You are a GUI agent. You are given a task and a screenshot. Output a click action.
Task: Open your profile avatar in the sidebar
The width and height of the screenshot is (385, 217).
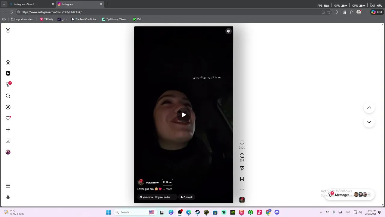tap(8, 152)
